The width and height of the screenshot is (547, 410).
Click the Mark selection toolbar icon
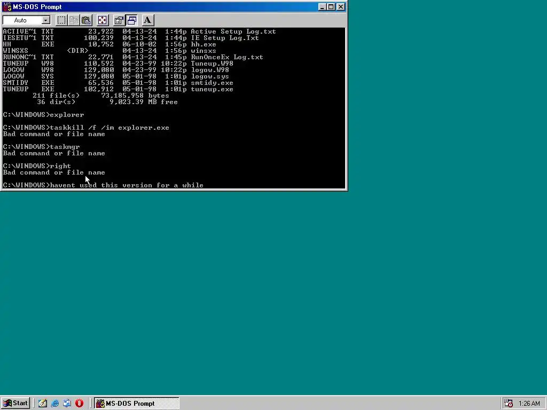[61, 20]
